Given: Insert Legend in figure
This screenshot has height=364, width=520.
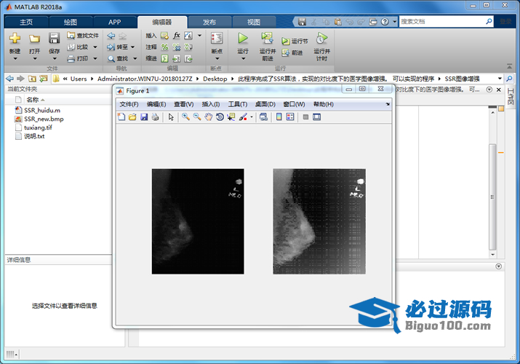Looking at the screenshot, I should [290, 116].
